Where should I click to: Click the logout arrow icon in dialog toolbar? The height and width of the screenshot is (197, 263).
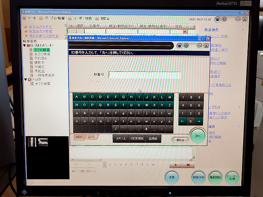coord(199,46)
